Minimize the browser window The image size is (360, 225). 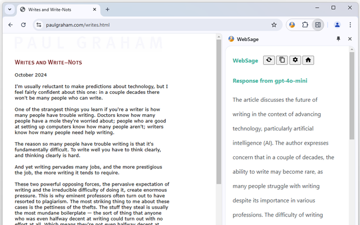317,7
